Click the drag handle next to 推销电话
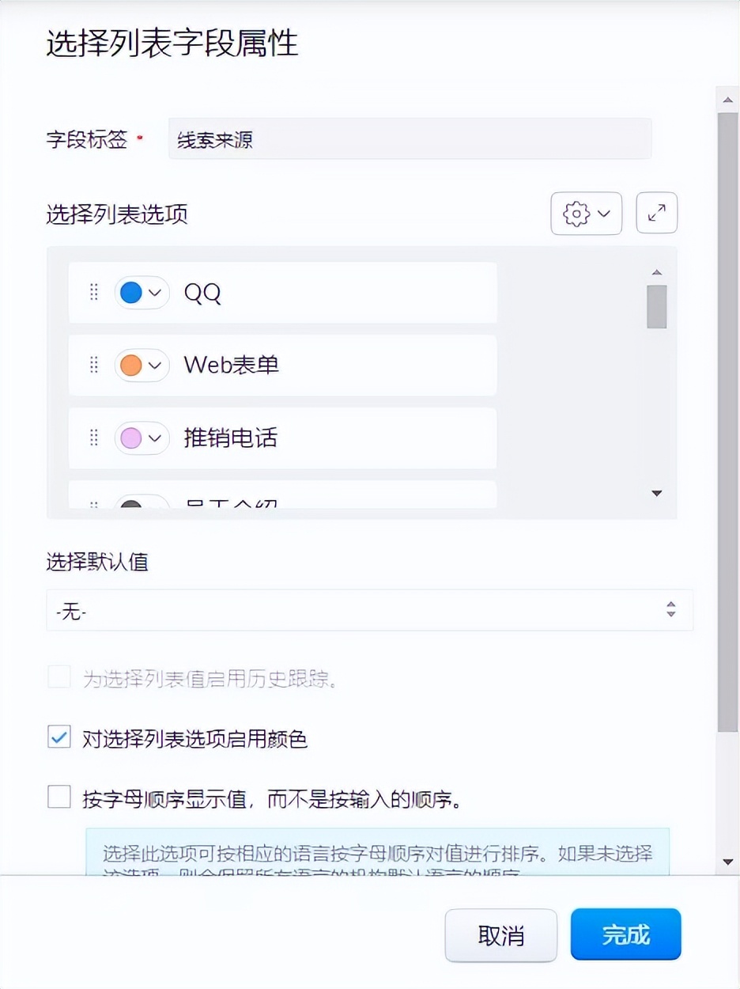The image size is (740, 989). click(x=93, y=438)
